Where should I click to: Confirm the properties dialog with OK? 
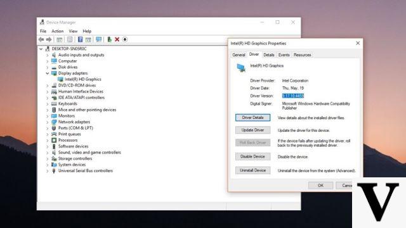[320, 186]
